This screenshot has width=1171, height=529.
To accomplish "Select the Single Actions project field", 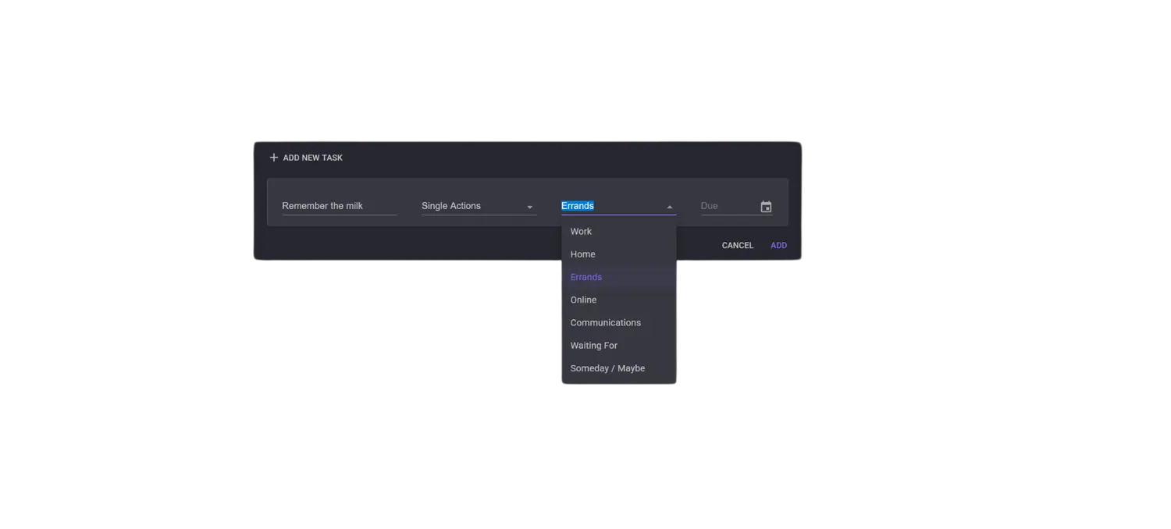I will coord(461,205).
